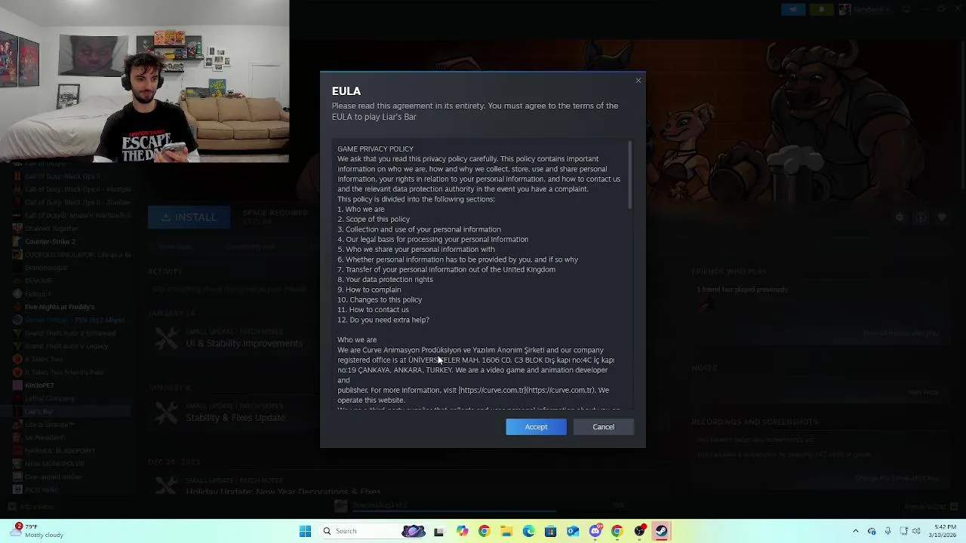Close the EULA dialog with X
This screenshot has width=966, height=543.
tap(638, 81)
